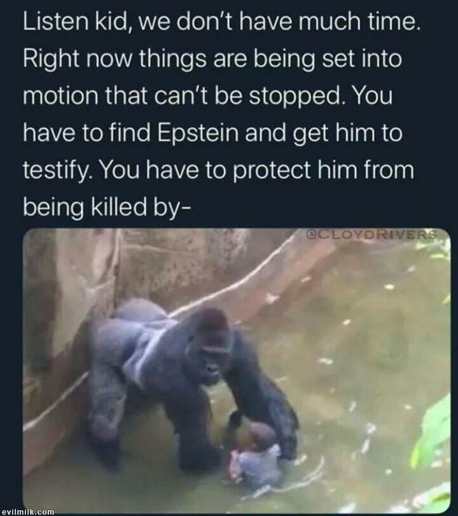Viewport: 458px width, 516px height.
Task: Click the @CLOYDRIVERS watermark
Action: click(371, 235)
